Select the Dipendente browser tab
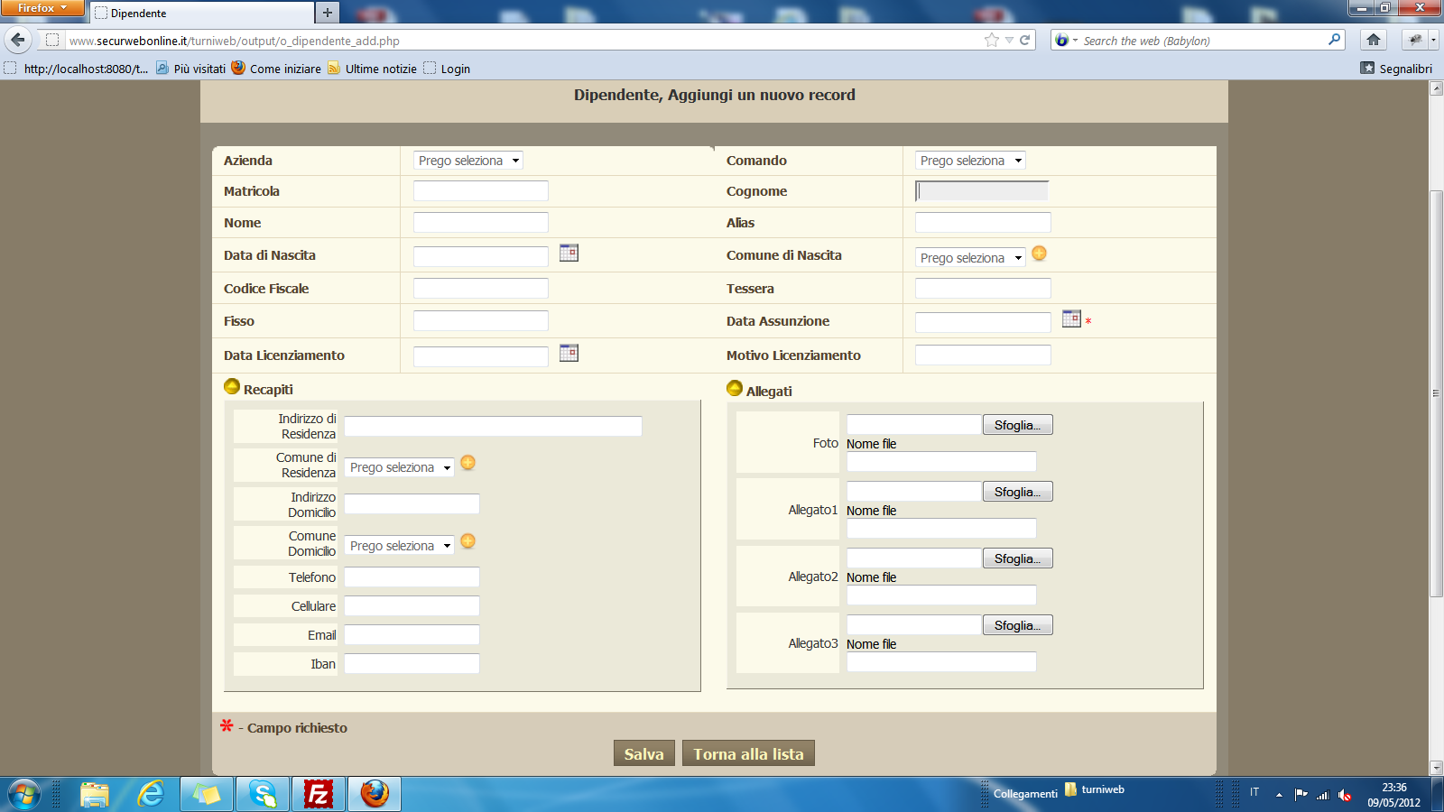 click(202, 14)
